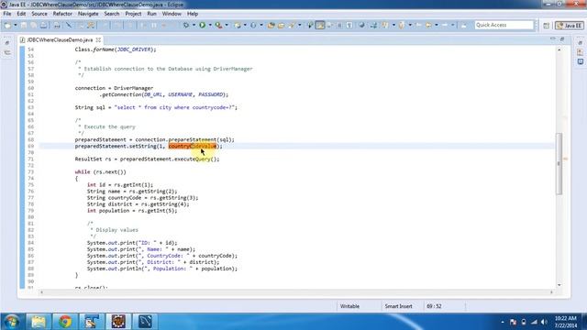Screen dimensions: 587x330
Task: Click the Open Perspective icon
Action: pyautogui.click(x=547, y=26)
